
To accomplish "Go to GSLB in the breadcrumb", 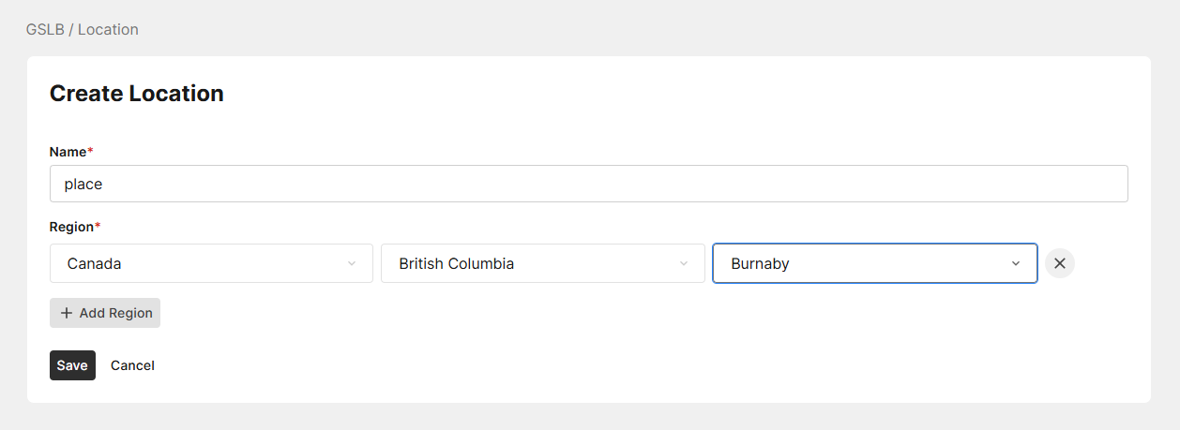I will click(45, 29).
